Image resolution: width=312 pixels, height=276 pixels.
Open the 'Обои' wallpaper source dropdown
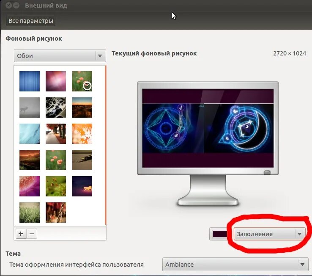(x=60, y=56)
